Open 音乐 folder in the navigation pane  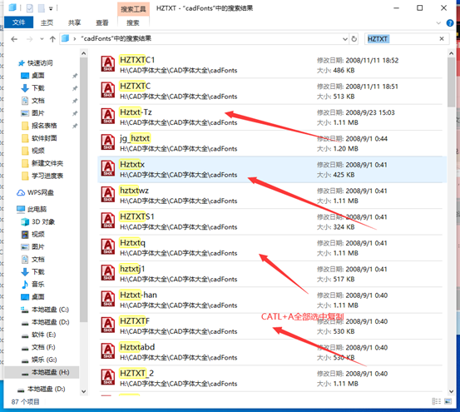point(33,284)
